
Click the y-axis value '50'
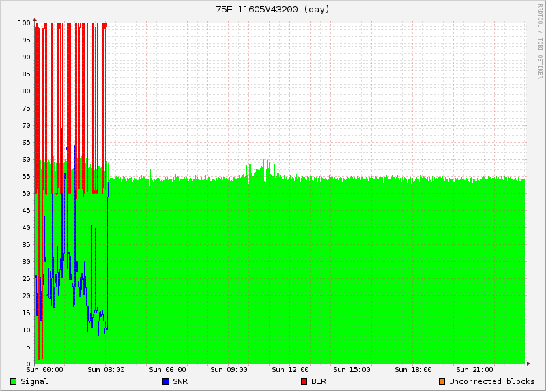point(26,194)
